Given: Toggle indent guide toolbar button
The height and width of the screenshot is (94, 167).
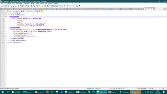Looking at the screenshot, I should click(x=52, y=6).
